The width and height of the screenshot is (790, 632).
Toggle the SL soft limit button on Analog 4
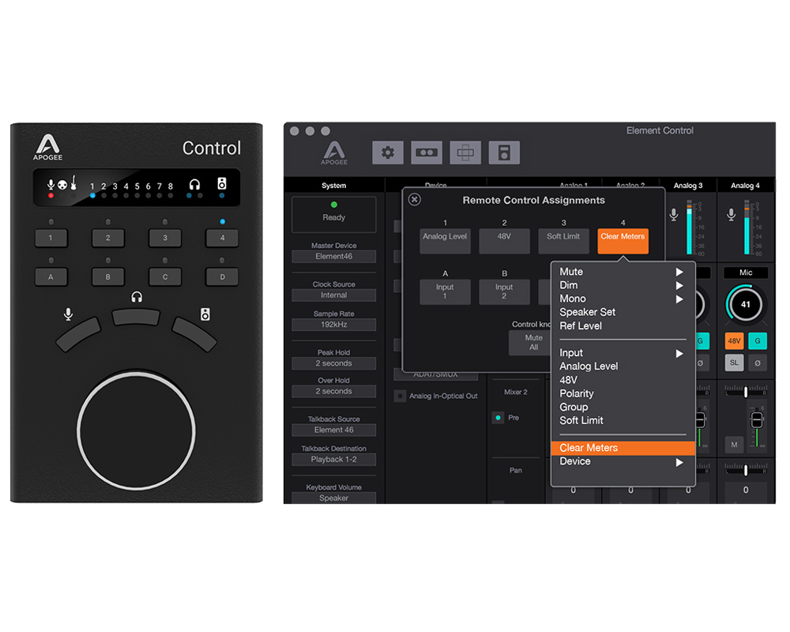click(x=734, y=363)
